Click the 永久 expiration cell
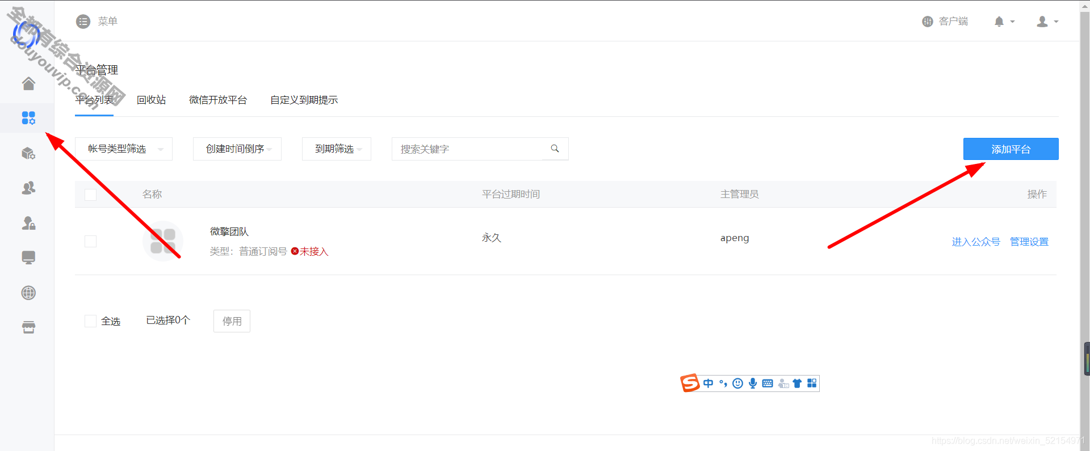 (492, 238)
